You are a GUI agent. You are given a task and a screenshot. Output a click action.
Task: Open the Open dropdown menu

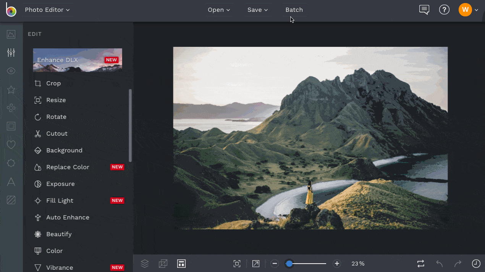(219, 10)
